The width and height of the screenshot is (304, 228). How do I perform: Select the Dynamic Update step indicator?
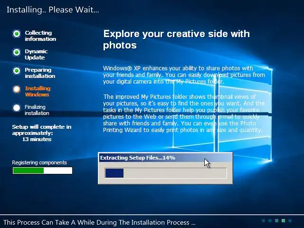click(17, 52)
